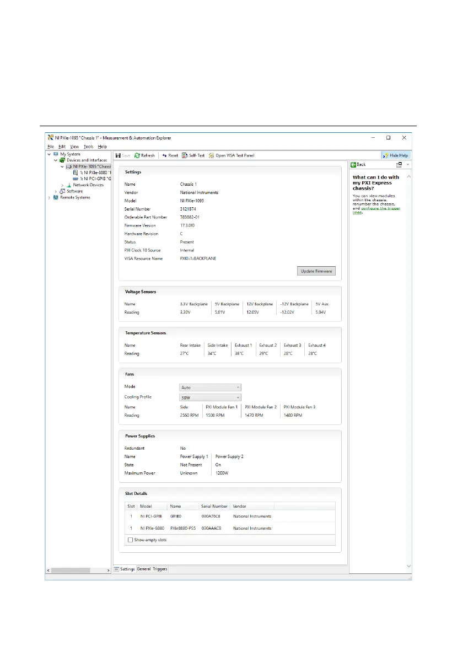Expand the Remote Systems node
Screen dimensions: 463x657
(x=49, y=197)
